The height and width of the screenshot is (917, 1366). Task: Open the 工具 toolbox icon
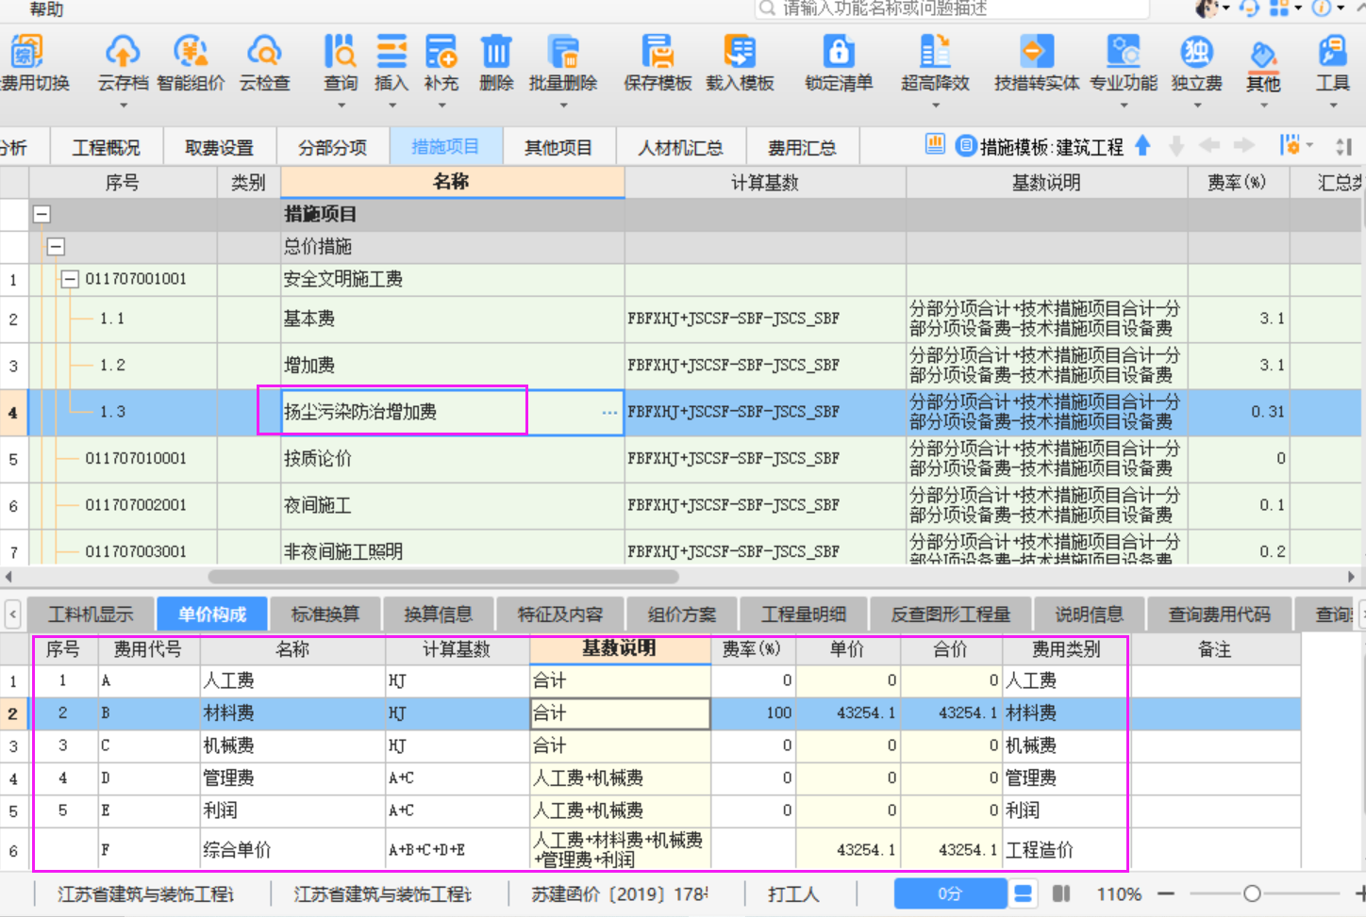pyautogui.click(x=1333, y=51)
